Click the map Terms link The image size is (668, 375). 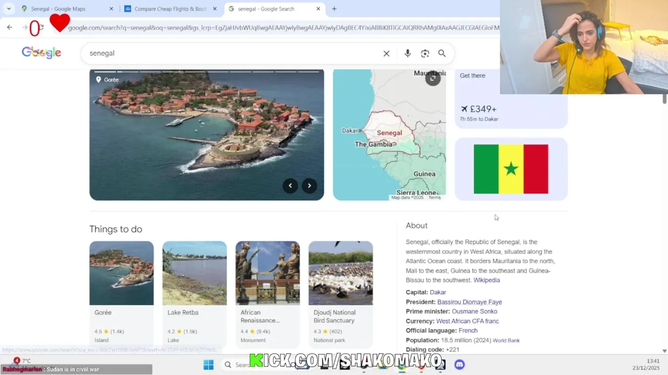[435, 197]
